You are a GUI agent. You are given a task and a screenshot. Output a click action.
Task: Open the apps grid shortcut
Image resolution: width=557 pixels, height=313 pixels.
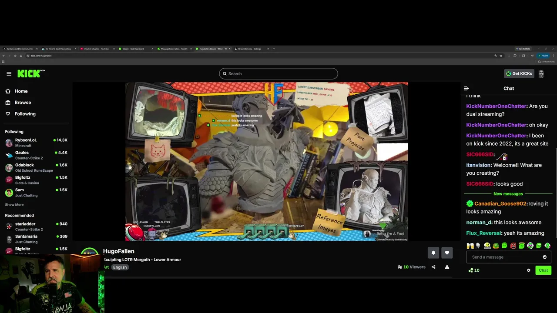3,62
